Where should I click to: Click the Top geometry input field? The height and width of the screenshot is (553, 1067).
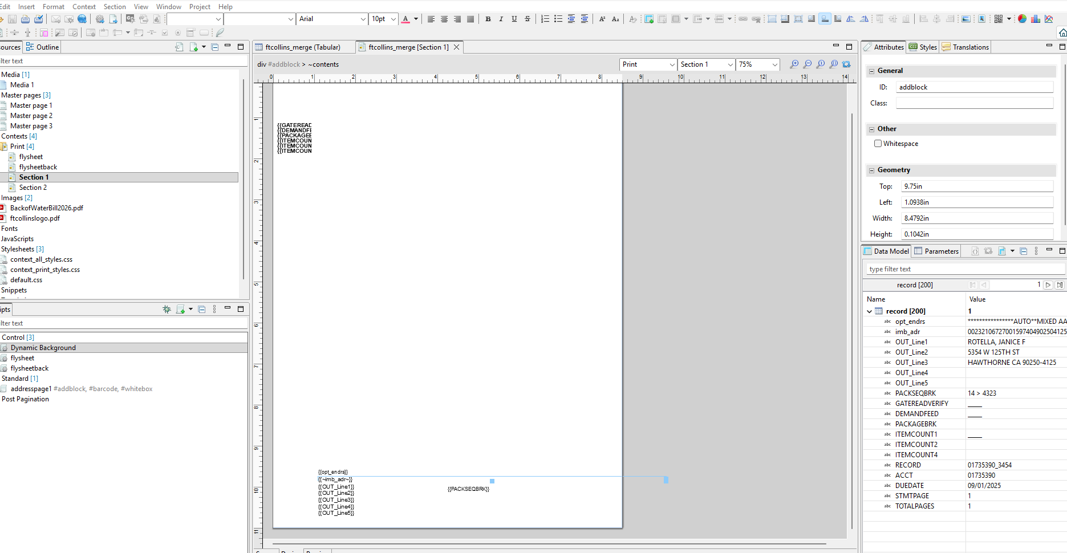pos(976,186)
